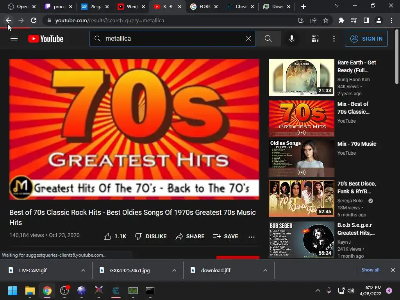Click the browser forward arrow
The height and width of the screenshot is (300, 400).
click(21, 20)
